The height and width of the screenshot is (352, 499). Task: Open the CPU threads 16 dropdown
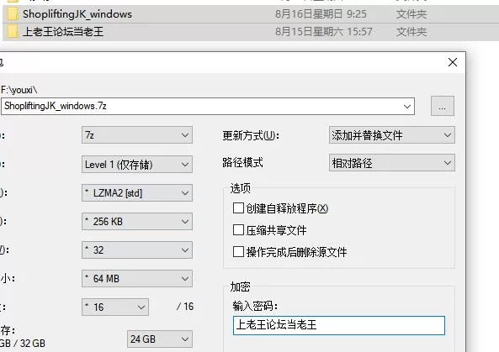pos(115,307)
